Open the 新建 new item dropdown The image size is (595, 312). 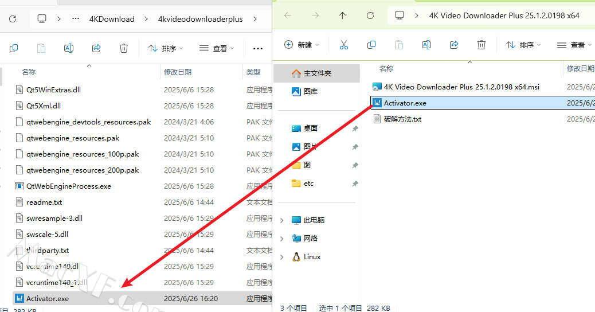302,45
